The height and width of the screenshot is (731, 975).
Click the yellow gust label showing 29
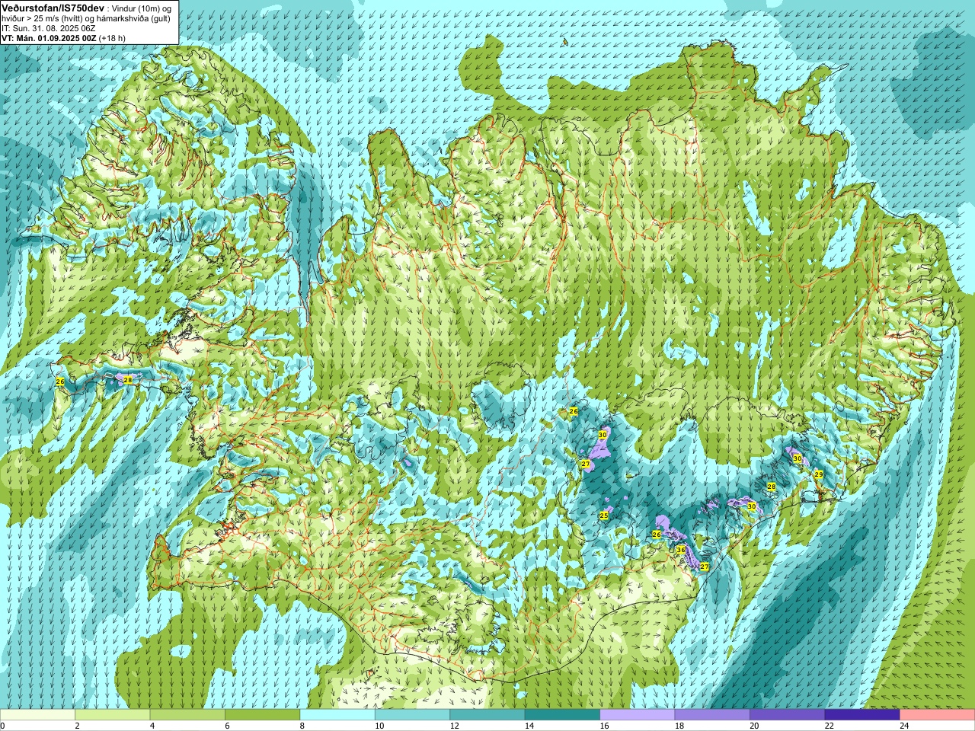tap(818, 474)
